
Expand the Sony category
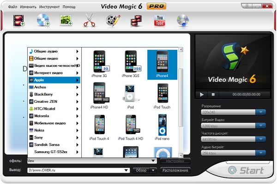(54, 137)
